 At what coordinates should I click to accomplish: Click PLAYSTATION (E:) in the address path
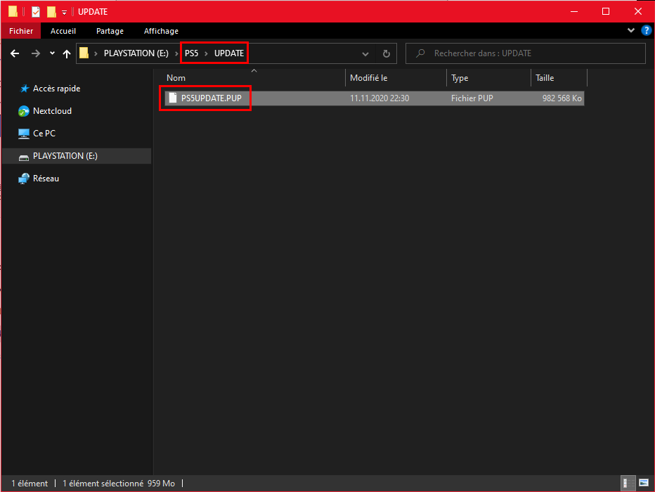pos(136,53)
